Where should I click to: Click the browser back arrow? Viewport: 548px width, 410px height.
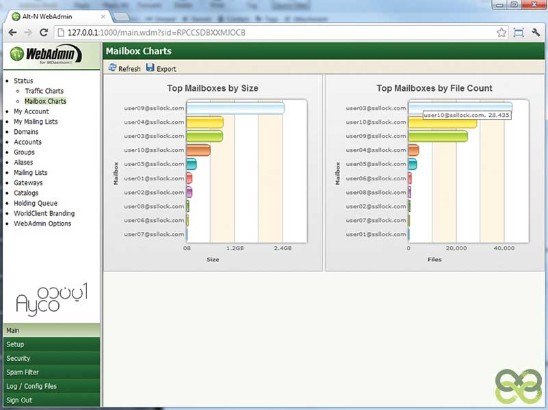(11, 32)
